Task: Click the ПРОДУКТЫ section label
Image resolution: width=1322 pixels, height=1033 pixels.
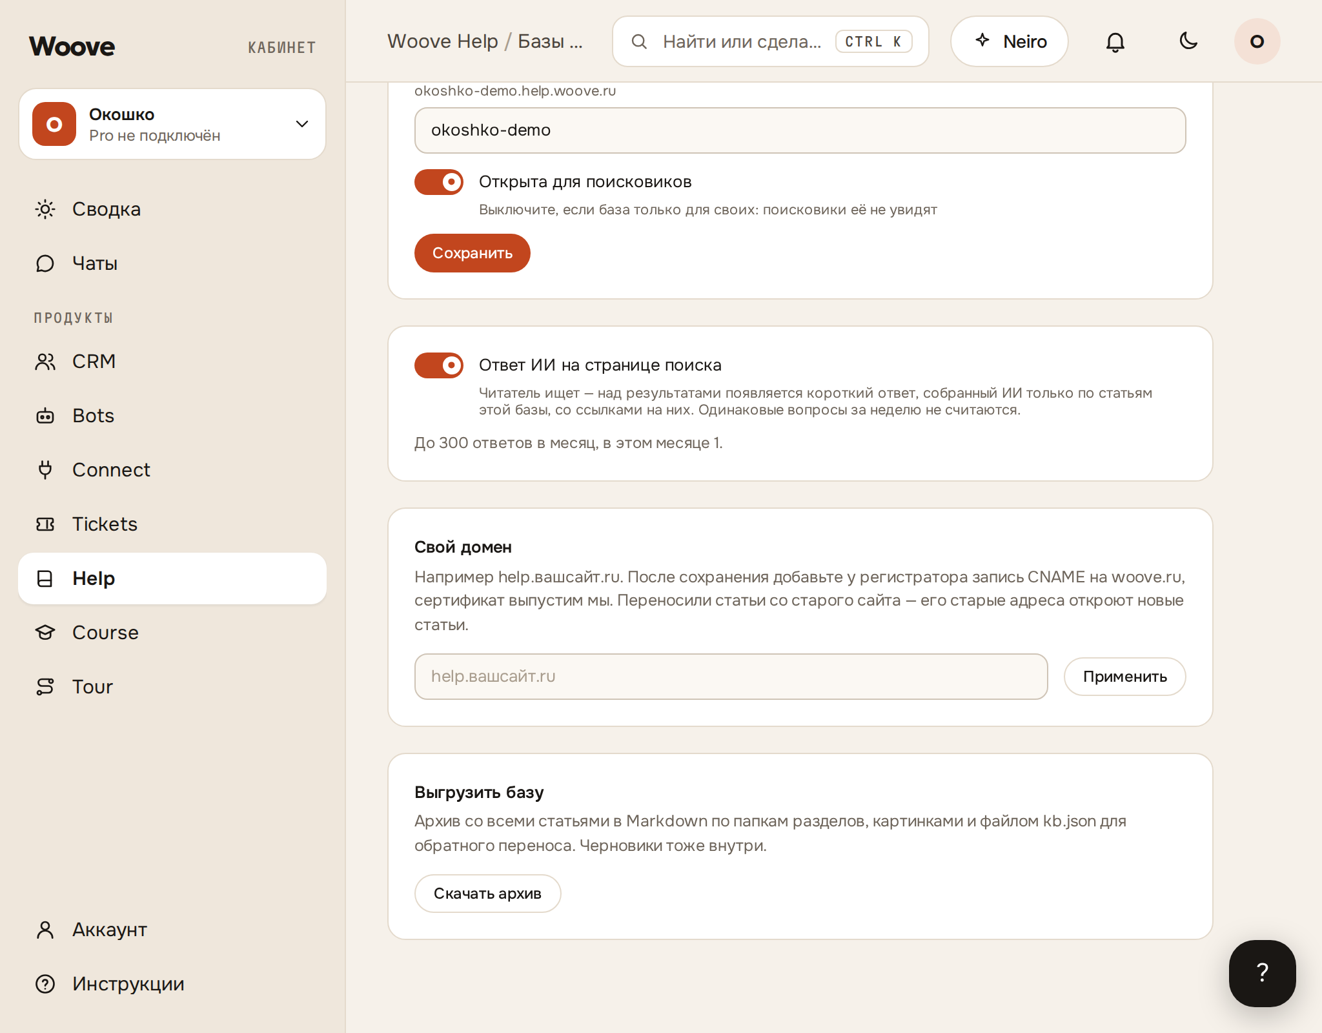Action: point(74,318)
